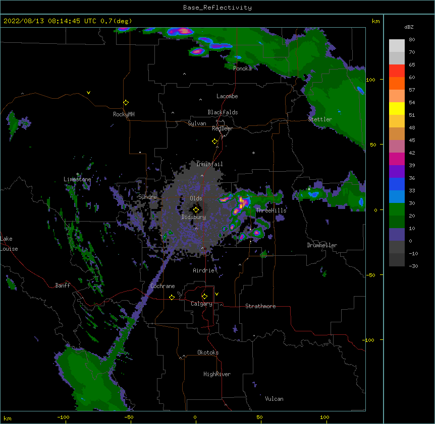Click the Olds town label

tap(196, 198)
